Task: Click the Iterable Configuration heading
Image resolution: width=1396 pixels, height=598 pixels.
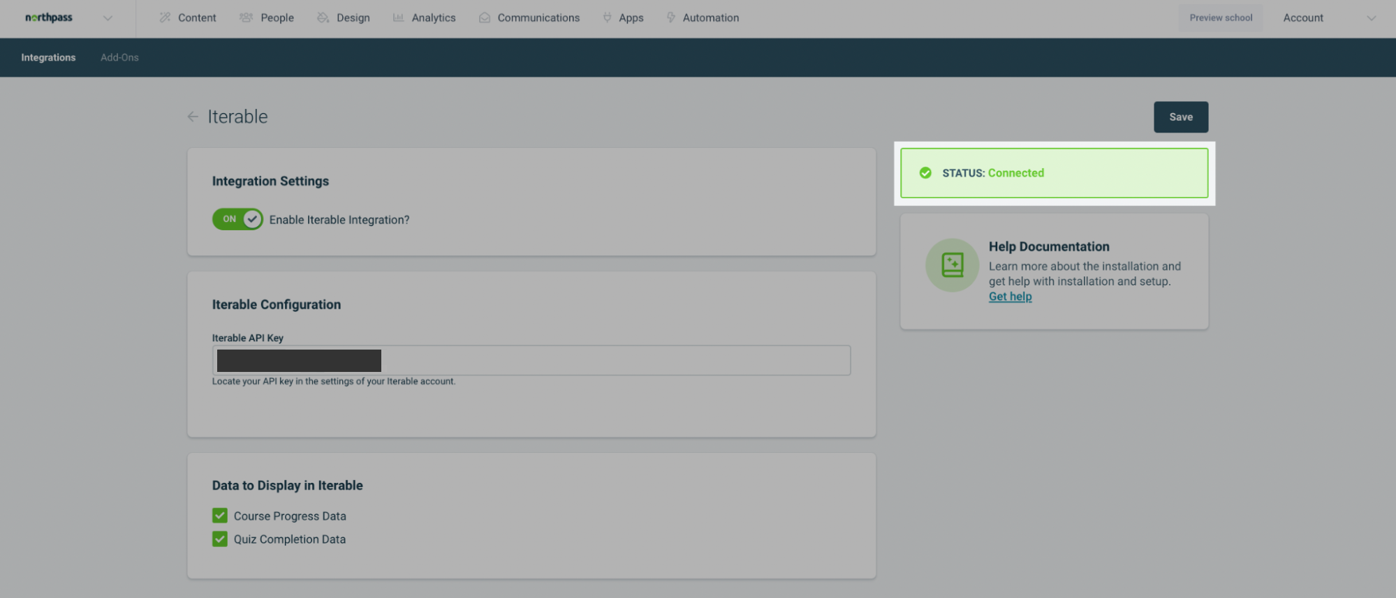Action: 277,304
